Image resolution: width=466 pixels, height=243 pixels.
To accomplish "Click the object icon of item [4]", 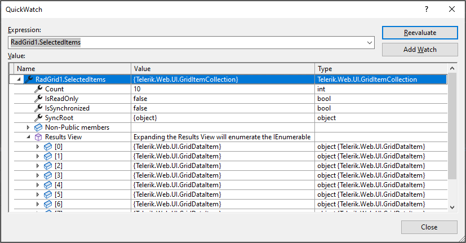I will 48,185.
